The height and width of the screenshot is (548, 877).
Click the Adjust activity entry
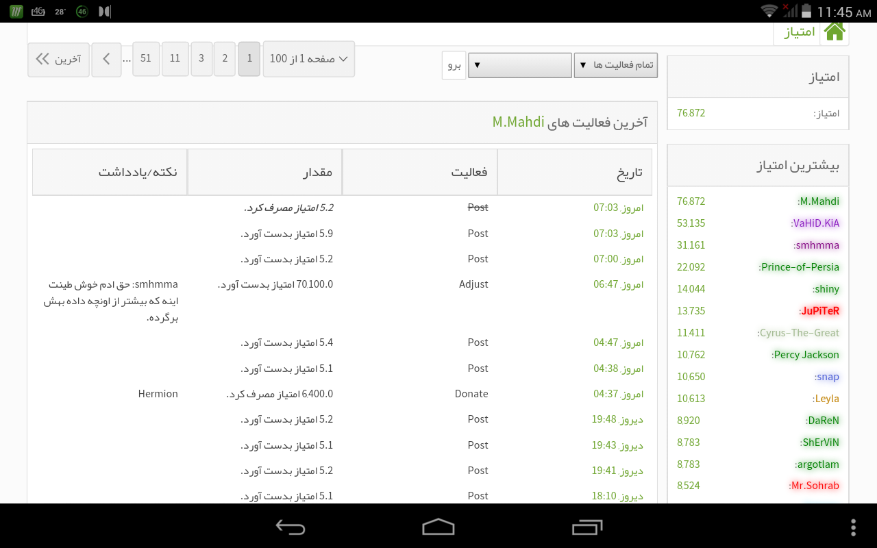[473, 284]
